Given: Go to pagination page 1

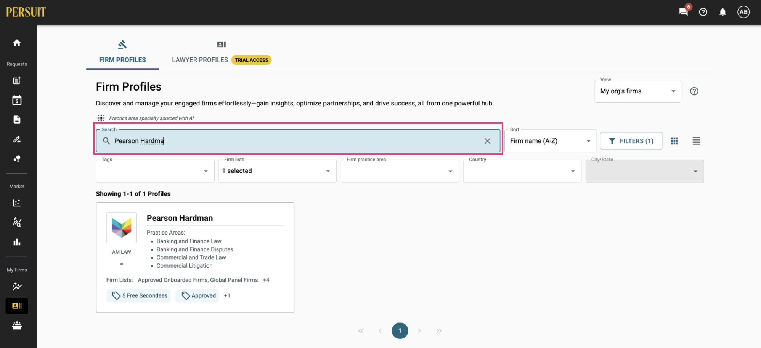Looking at the screenshot, I should 400,330.
